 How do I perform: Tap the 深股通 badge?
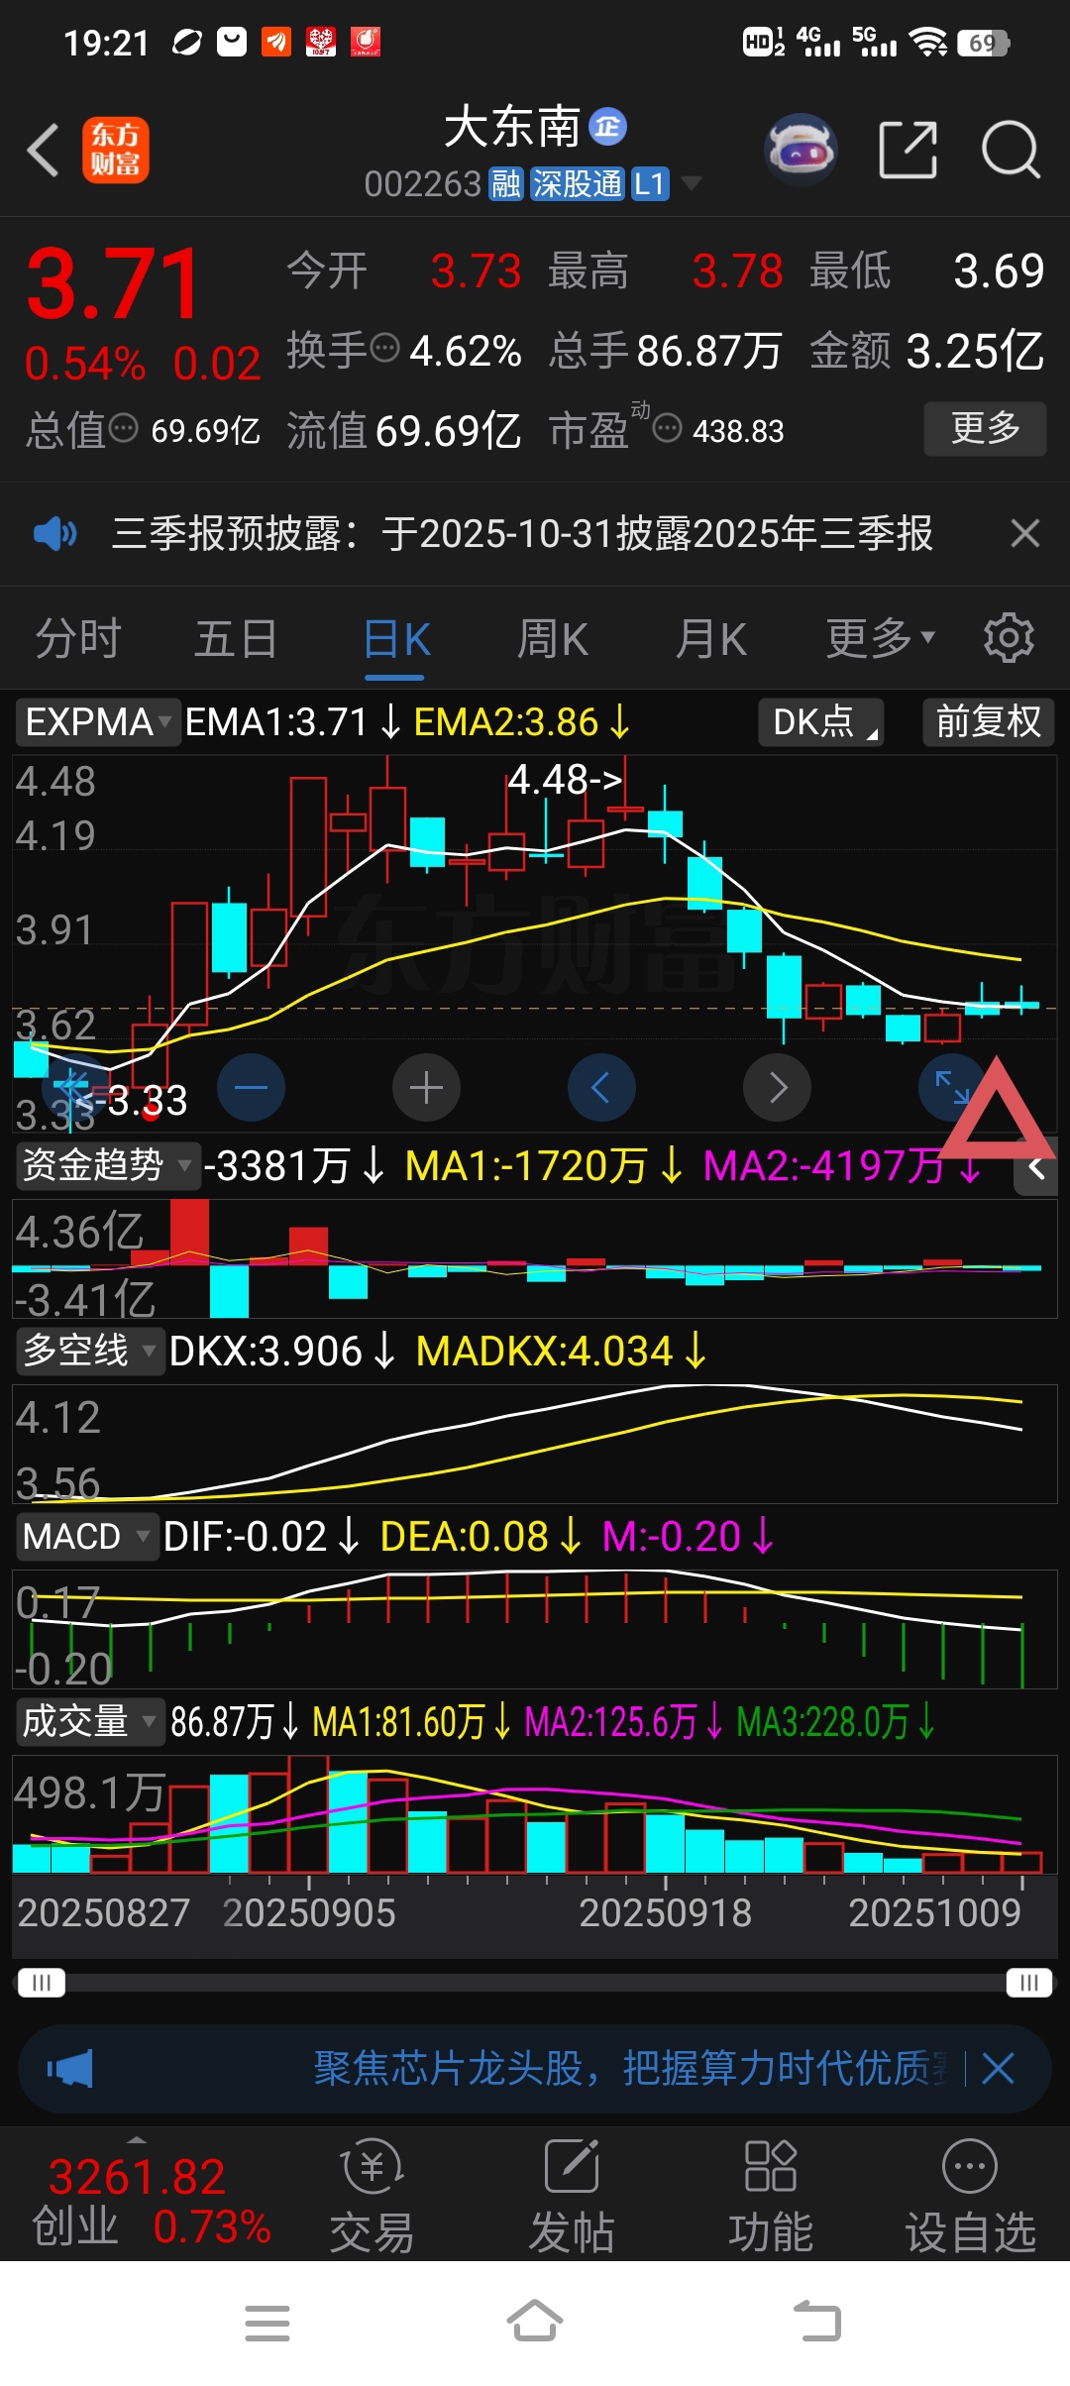[578, 183]
